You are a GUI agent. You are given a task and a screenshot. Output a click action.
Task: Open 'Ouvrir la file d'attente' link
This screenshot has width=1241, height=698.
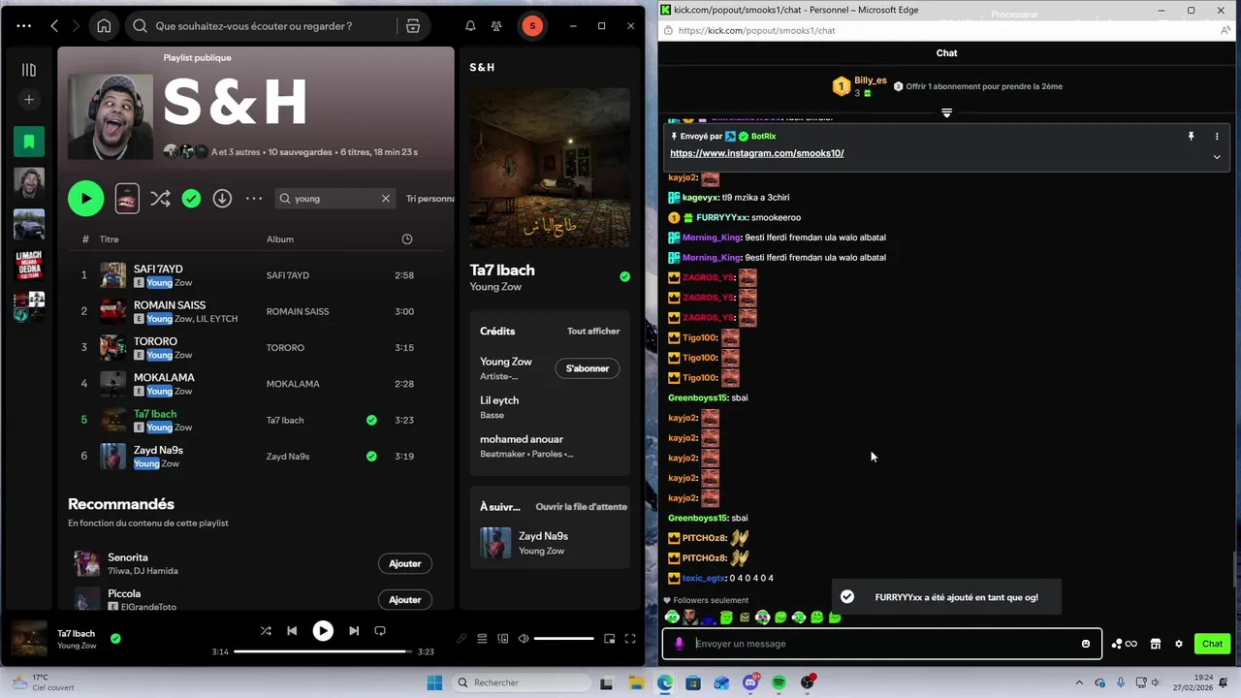pyautogui.click(x=582, y=507)
